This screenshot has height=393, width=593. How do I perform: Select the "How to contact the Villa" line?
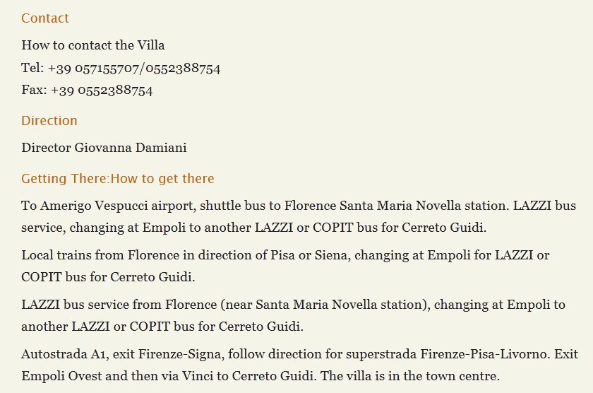pos(93,45)
